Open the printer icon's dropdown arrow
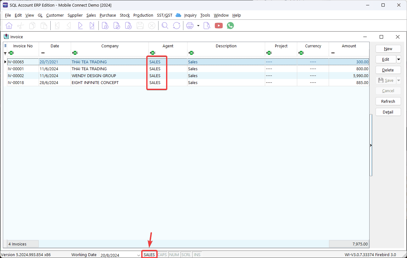The height and width of the screenshot is (258, 407). click(x=198, y=26)
